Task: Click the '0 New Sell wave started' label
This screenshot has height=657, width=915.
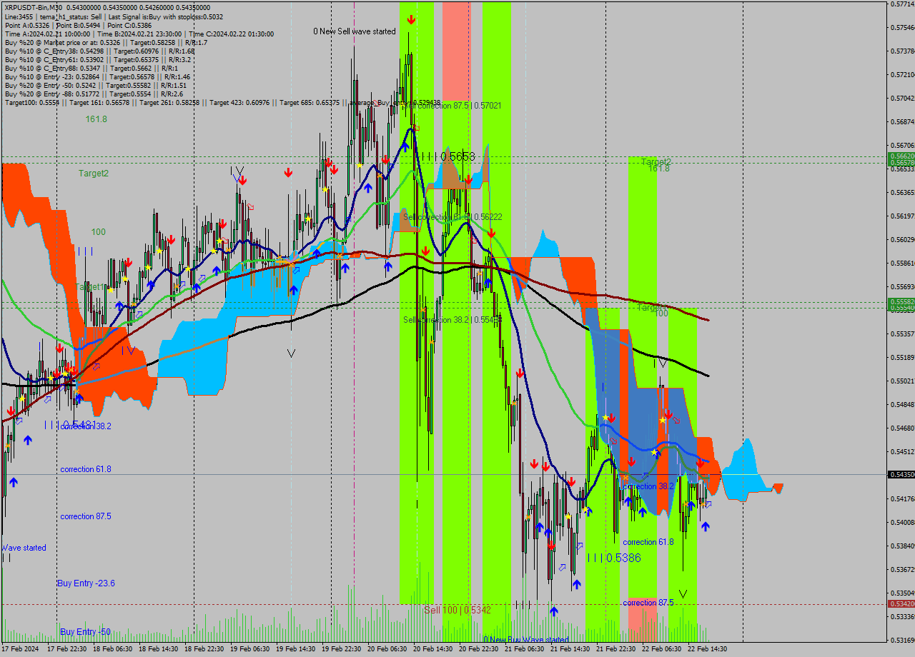Action: pos(354,31)
